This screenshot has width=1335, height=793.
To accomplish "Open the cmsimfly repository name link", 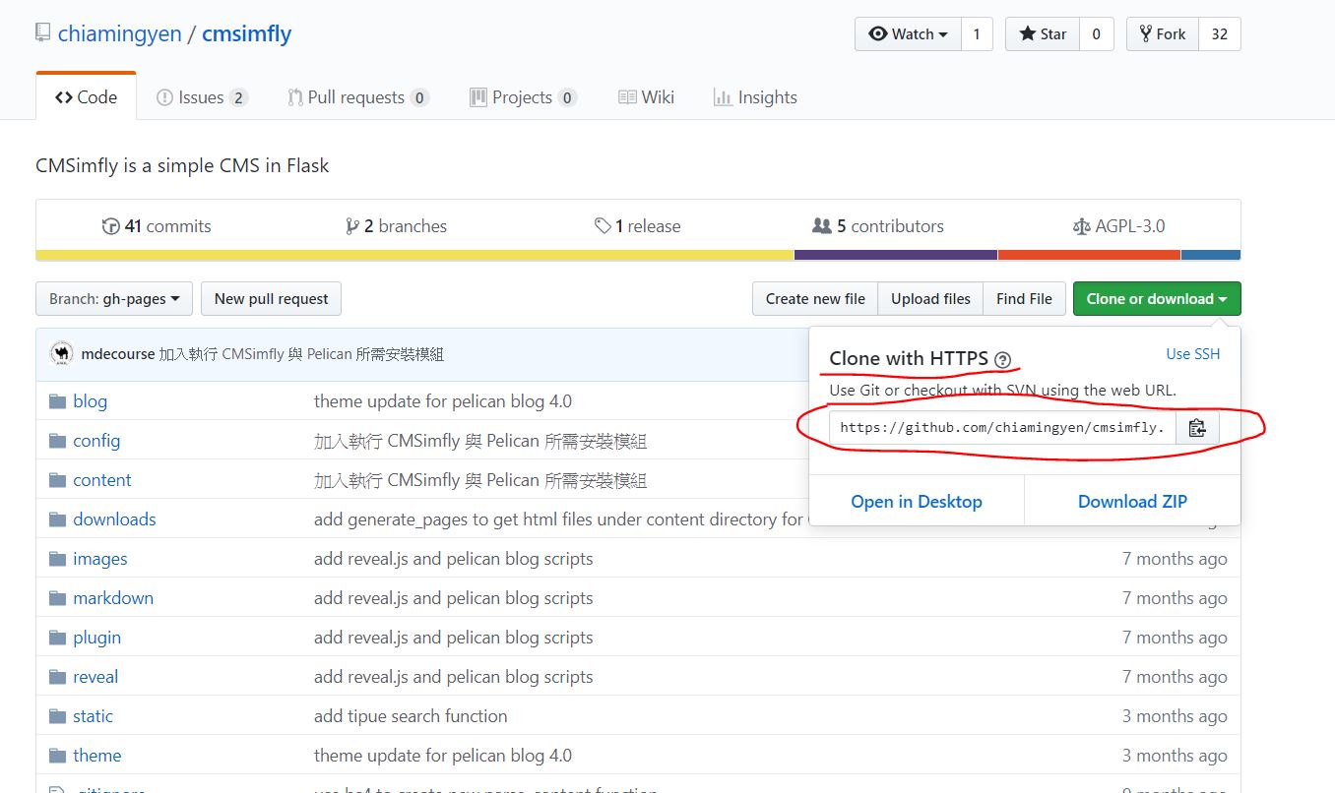I will click(x=246, y=33).
